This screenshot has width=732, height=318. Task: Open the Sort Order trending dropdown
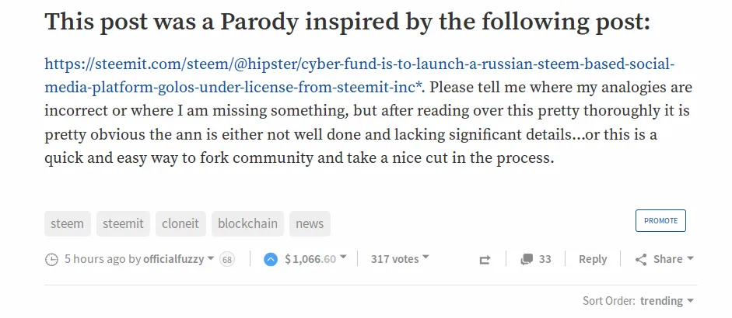pyautogui.click(x=691, y=301)
